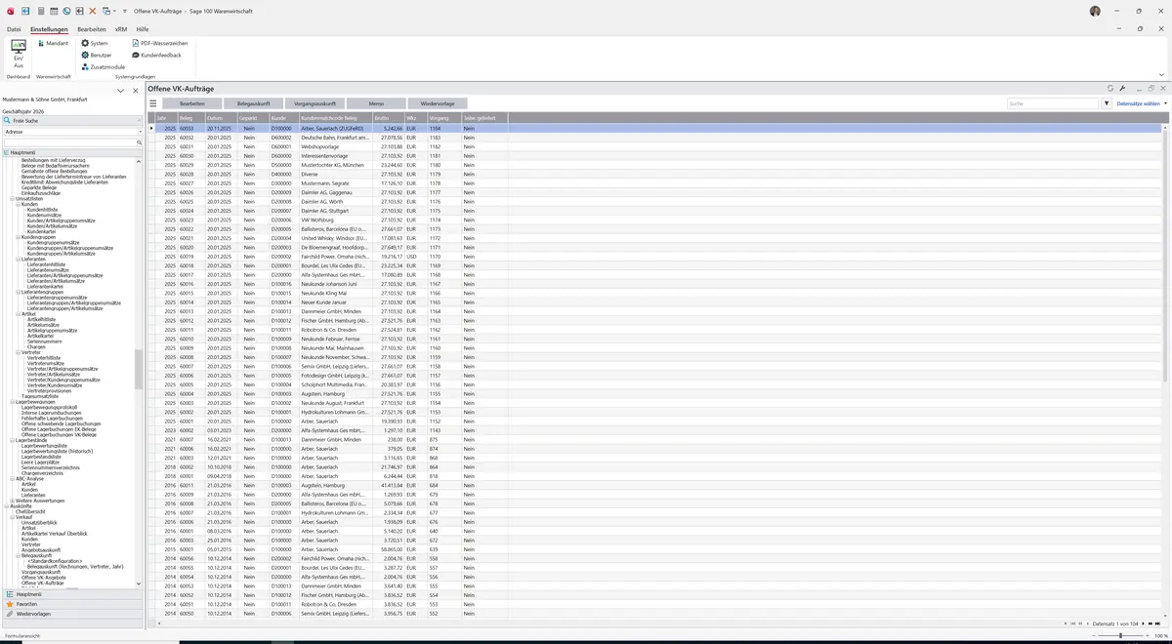Click the Suche input field in list
The image size is (1172, 644).
click(1053, 103)
